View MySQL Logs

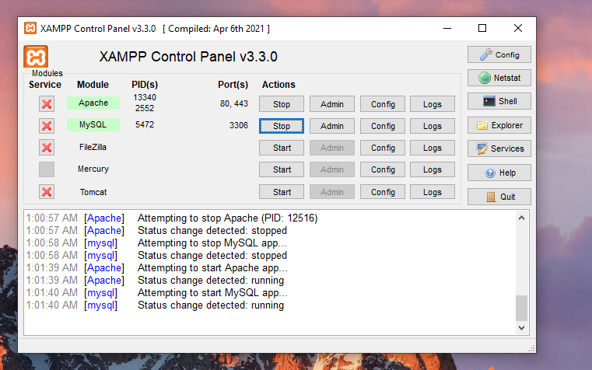click(x=433, y=126)
